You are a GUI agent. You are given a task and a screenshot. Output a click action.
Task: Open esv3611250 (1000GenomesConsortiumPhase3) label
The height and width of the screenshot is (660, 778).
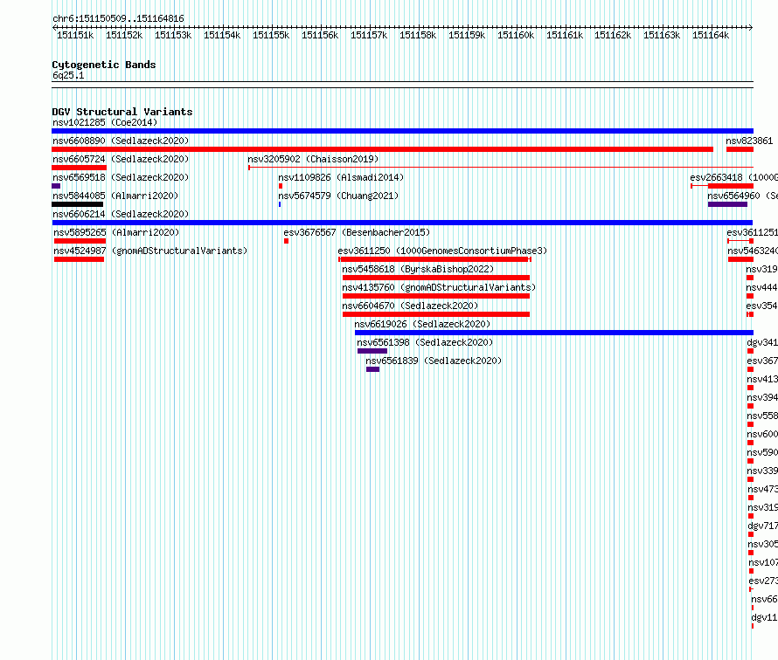point(442,251)
